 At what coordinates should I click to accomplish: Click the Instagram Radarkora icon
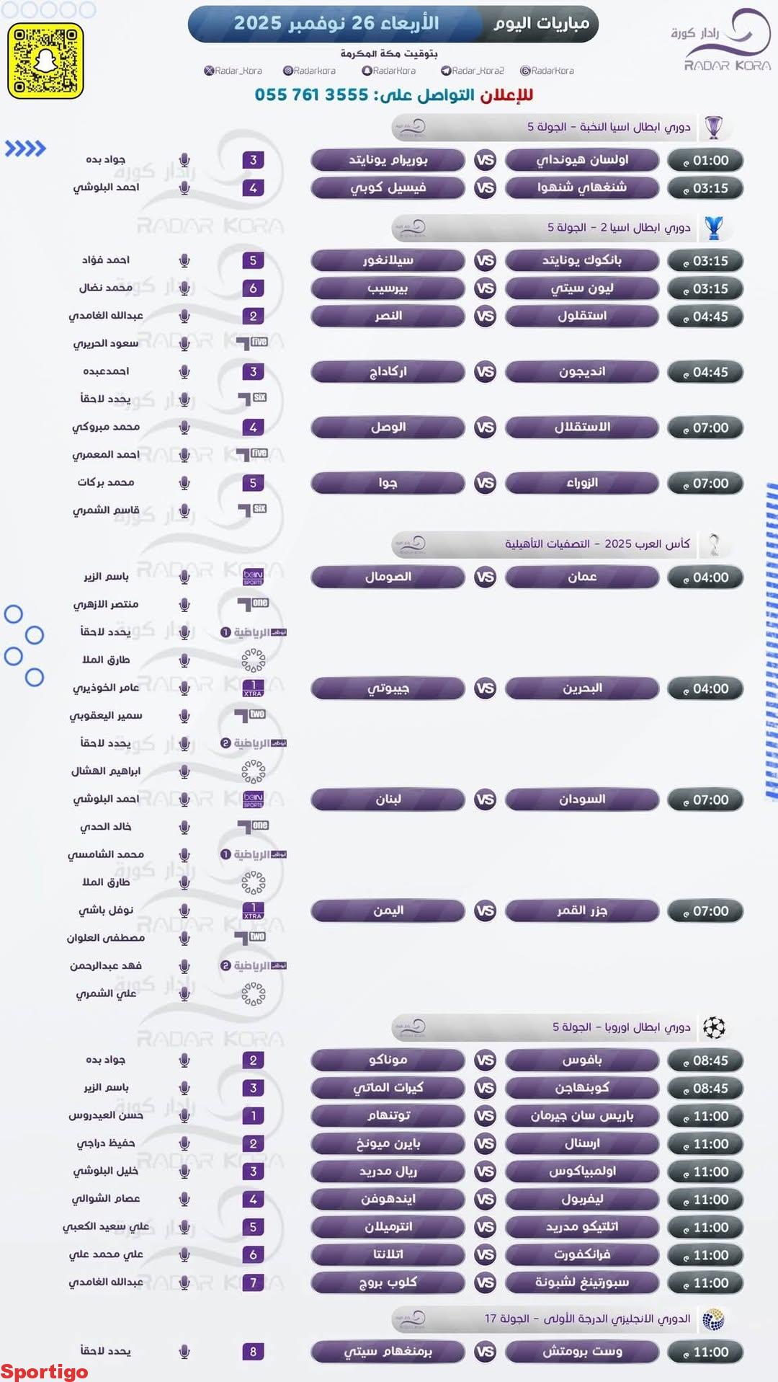point(287,71)
